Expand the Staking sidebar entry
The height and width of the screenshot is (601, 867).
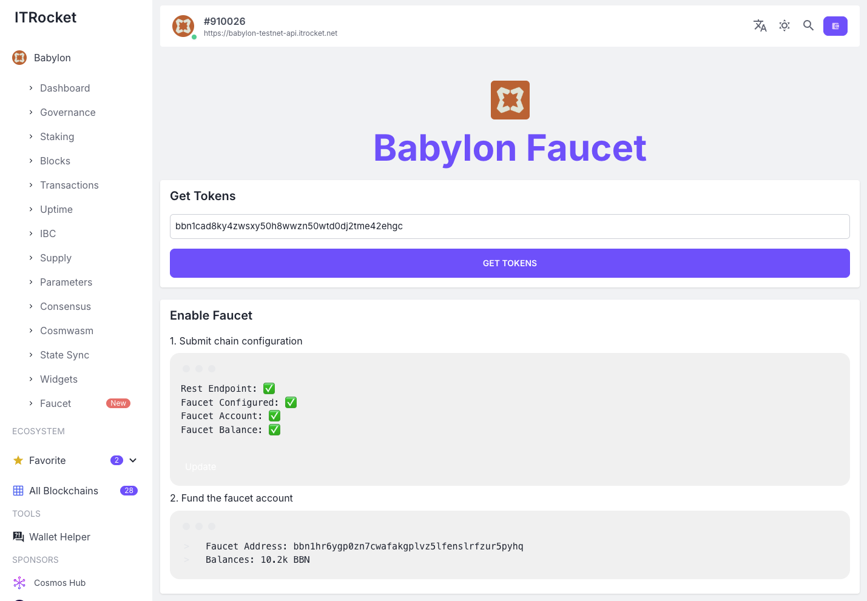(x=57, y=136)
